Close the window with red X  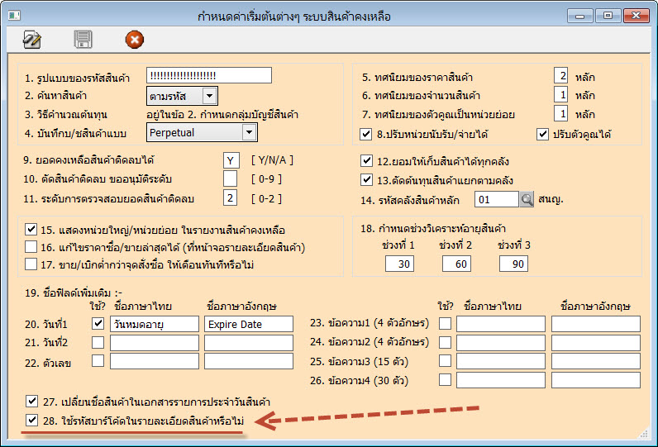637,16
